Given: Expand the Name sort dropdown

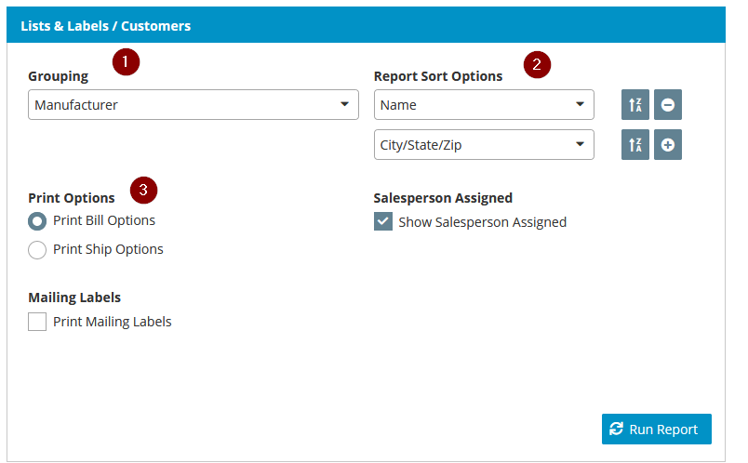Looking at the screenshot, I should pos(484,105).
